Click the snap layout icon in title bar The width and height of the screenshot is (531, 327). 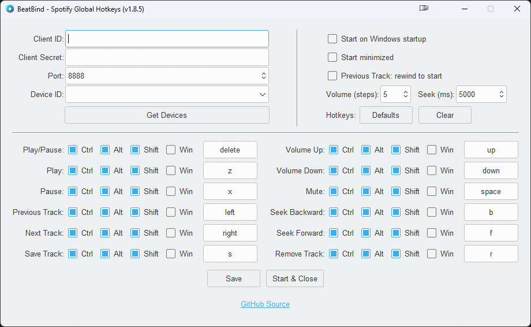[424, 9]
